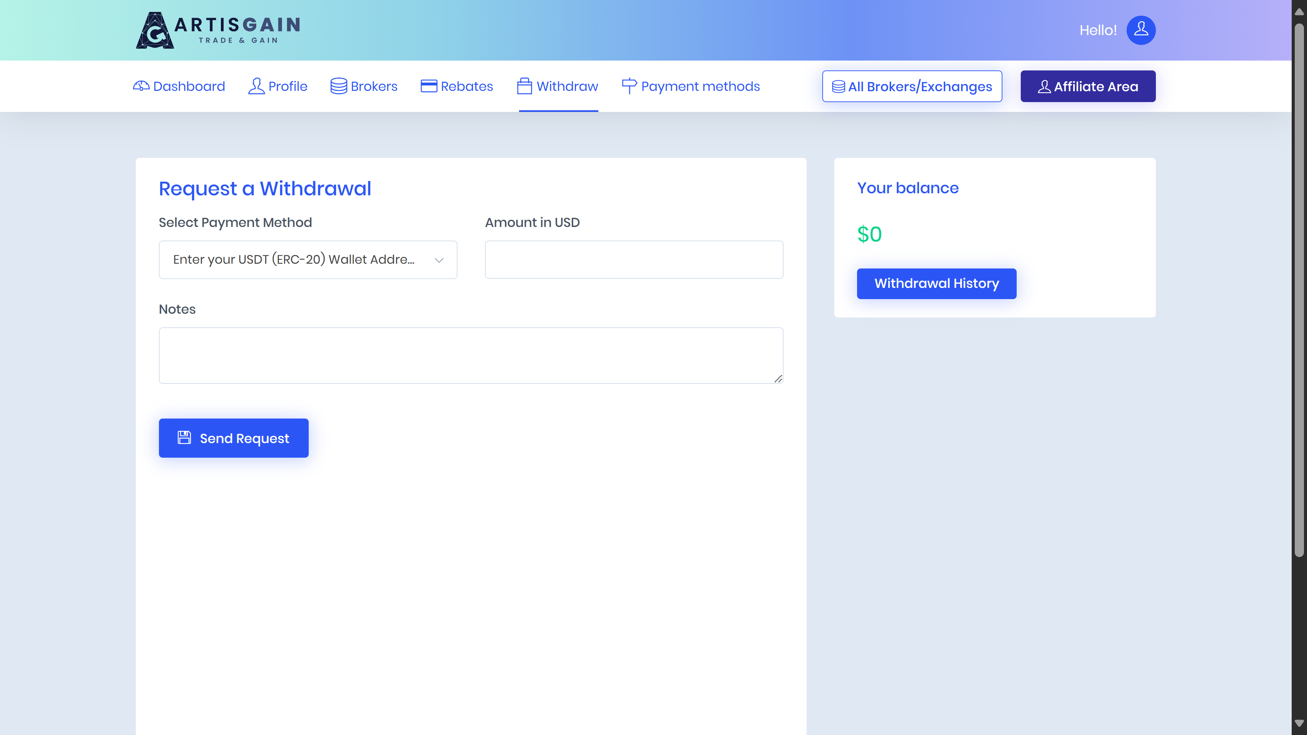Select the Withdraw tab
Image resolution: width=1307 pixels, height=735 pixels.
558,86
